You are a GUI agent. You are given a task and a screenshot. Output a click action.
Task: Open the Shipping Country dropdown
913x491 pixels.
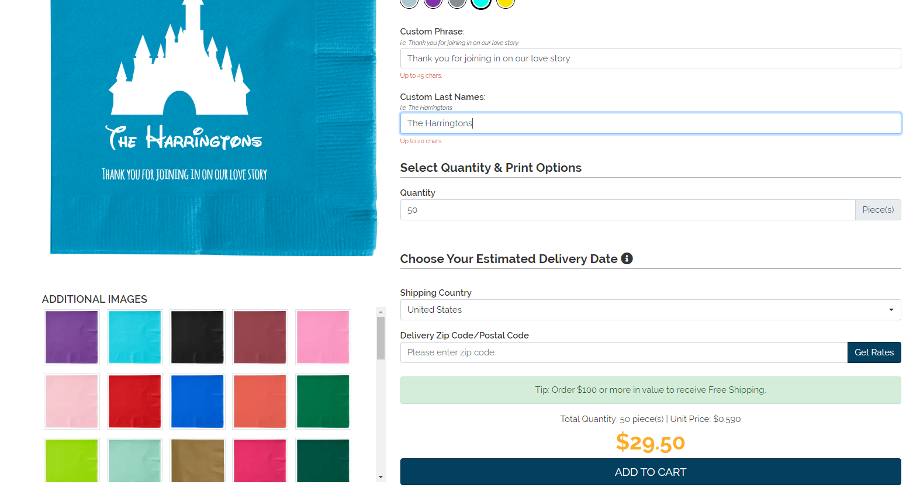pos(650,310)
